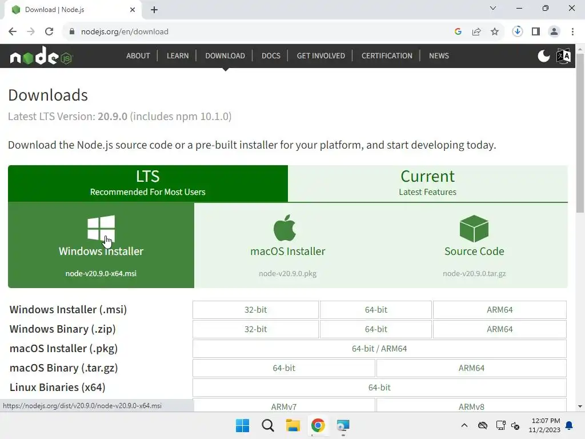Open the CERTIFICATION menu item

(387, 56)
